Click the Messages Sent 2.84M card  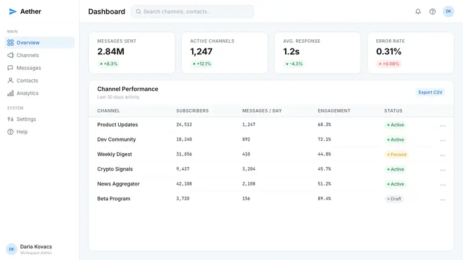click(132, 53)
